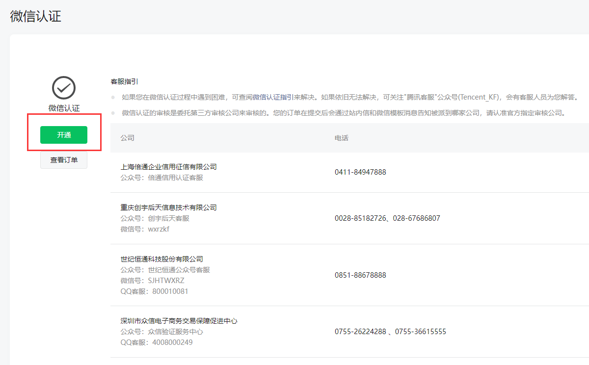The height and width of the screenshot is (365, 589).
Task: Click the WeChat verification checkmark icon
Action: tap(64, 88)
